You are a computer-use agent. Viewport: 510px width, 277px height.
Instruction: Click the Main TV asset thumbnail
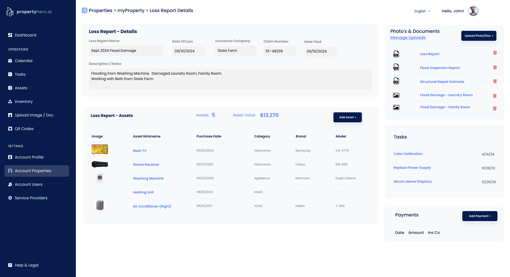pos(100,150)
